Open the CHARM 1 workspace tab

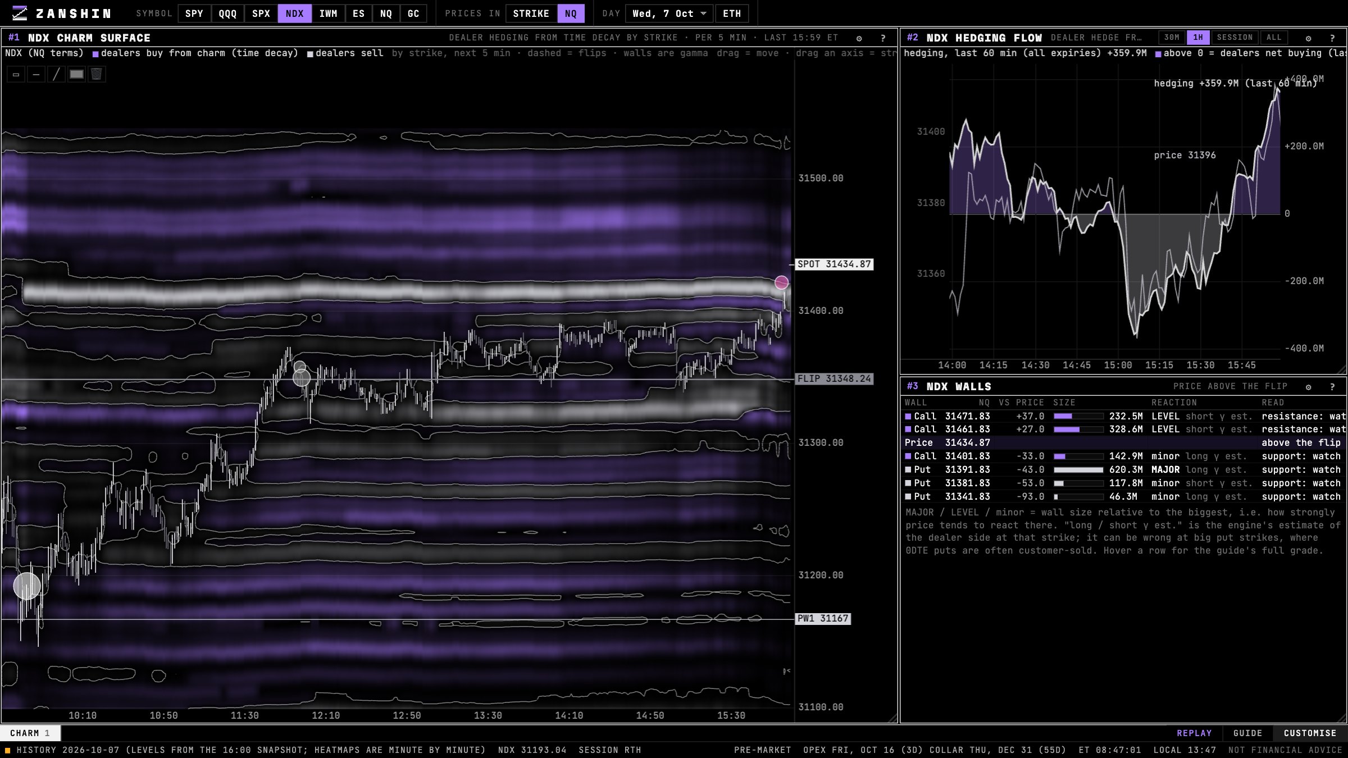(30, 733)
